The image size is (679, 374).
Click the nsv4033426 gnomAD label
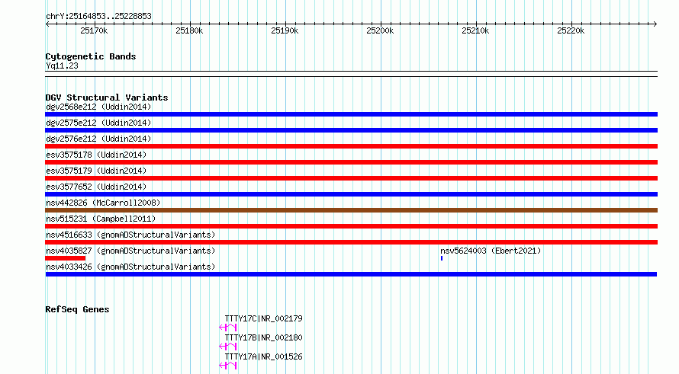click(130, 267)
